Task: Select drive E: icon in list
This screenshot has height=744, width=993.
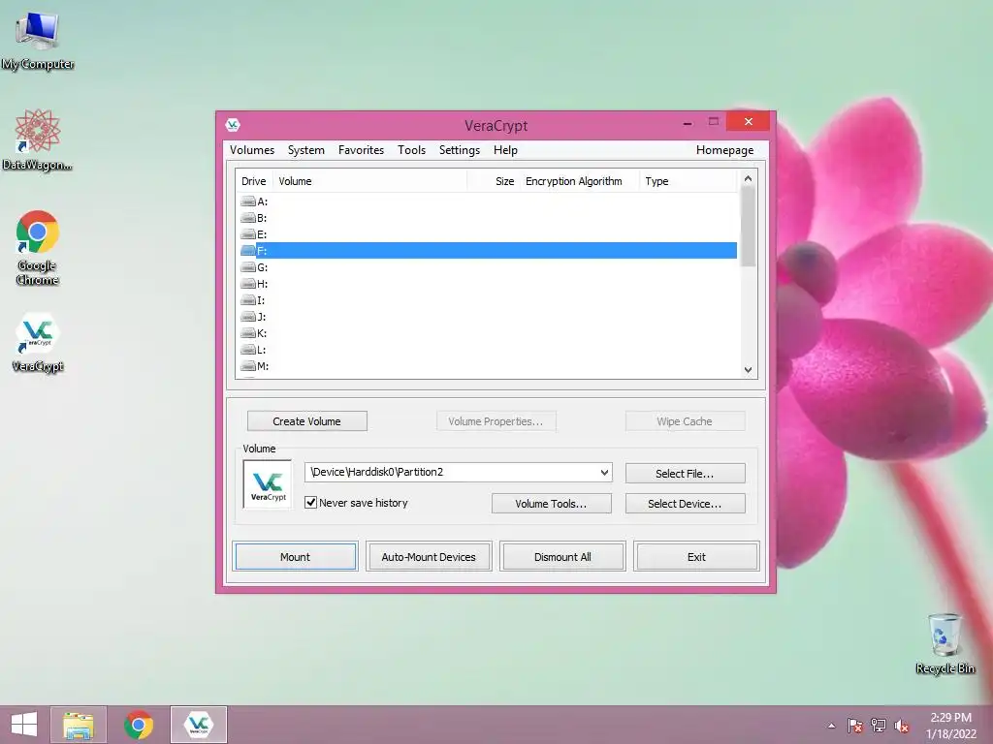Action: (247, 234)
